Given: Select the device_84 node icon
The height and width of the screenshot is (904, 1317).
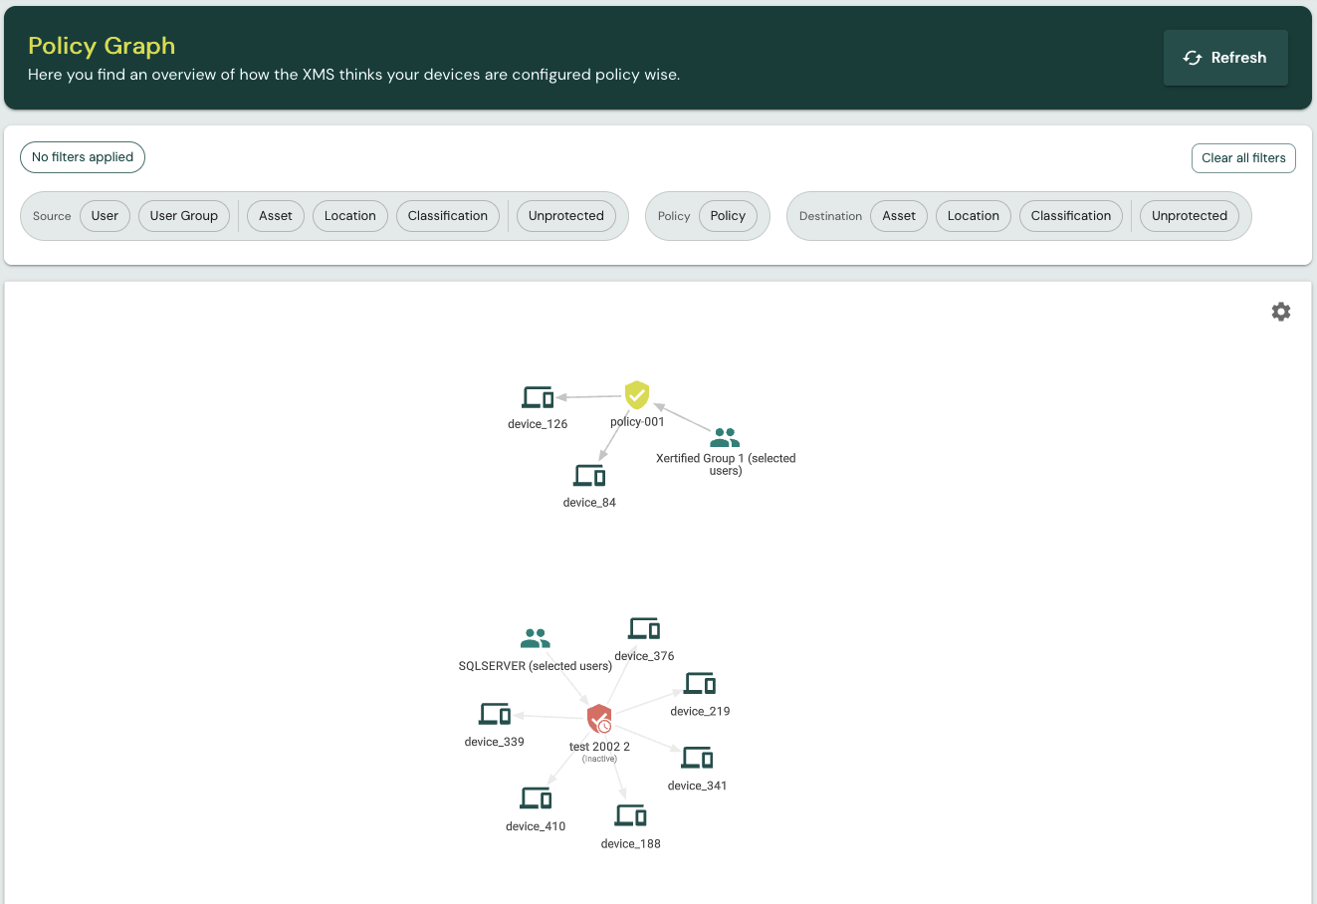Looking at the screenshot, I should (x=589, y=476).
